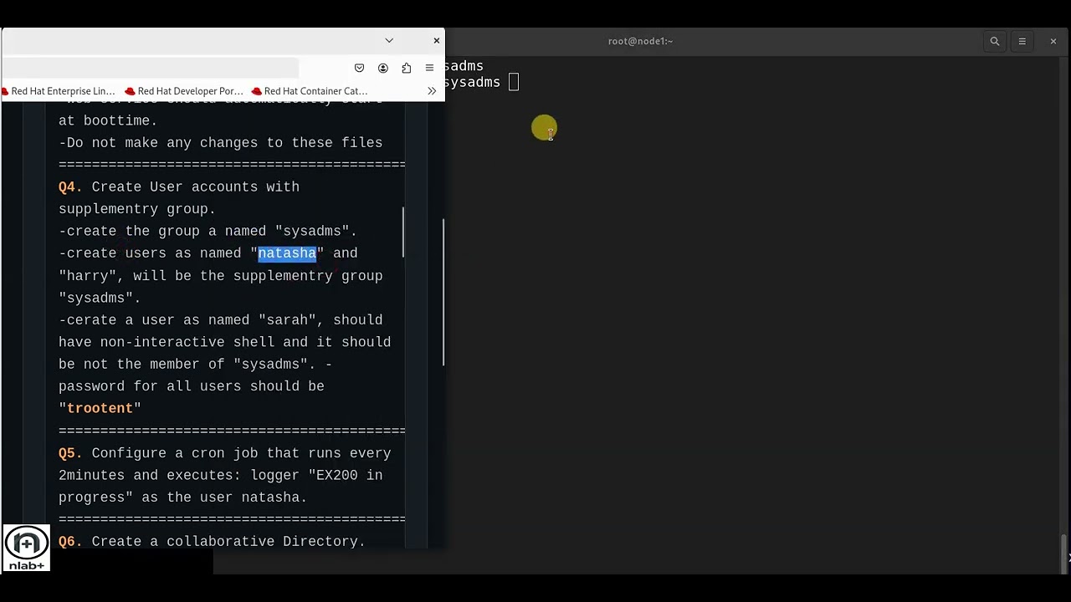Open the terminal hamburger menu button
The width and height of the screenshot is (1071, 602).
(1022, 41)
